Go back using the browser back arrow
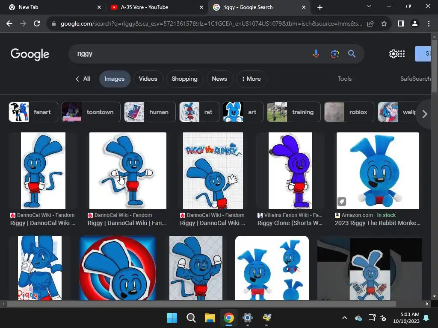This screenshot has width=438, height=328. (9, 24)
